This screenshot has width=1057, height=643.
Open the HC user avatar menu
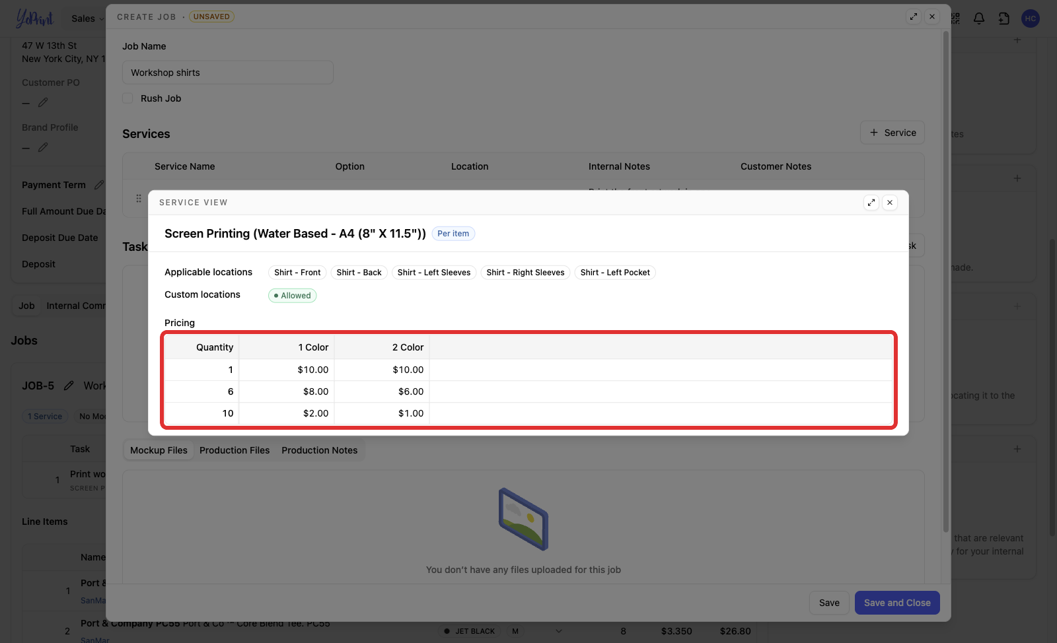pyautogui.click(x=1031, y=18)
